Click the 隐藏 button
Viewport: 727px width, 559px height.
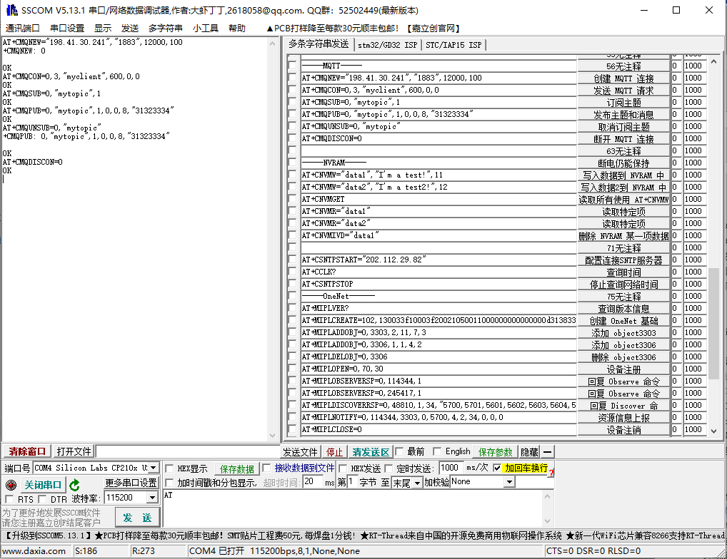(x=529, y=451)
